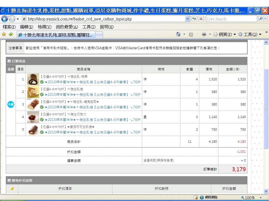The width and height of the screenshot is (269, 201).
Task: Open Favorites Center star icon
Action: 4,34
